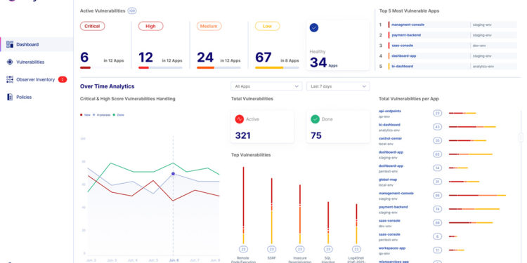Viewport: 527px width, 263px height.
Task: Click the 34 healthy apps value
Action: pos(318,62)
